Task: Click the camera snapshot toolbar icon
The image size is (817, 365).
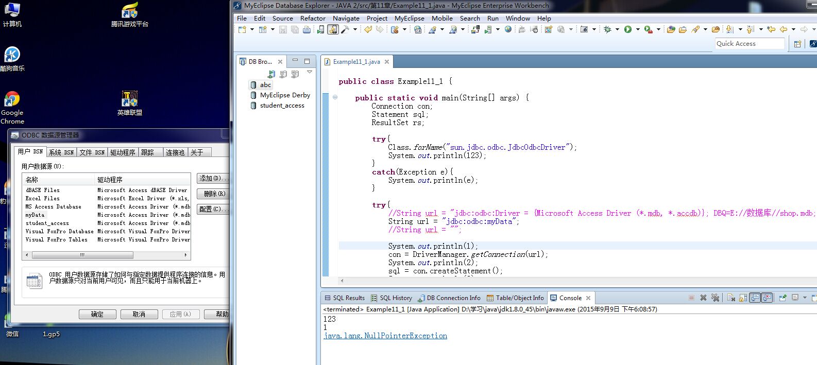Action: (584, 29)
